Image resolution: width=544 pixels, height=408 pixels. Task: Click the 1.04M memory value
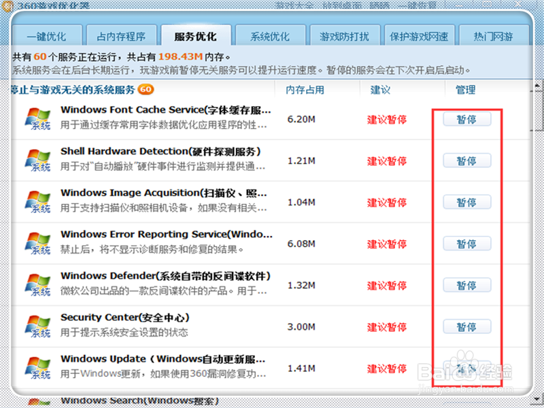point(301,202)
